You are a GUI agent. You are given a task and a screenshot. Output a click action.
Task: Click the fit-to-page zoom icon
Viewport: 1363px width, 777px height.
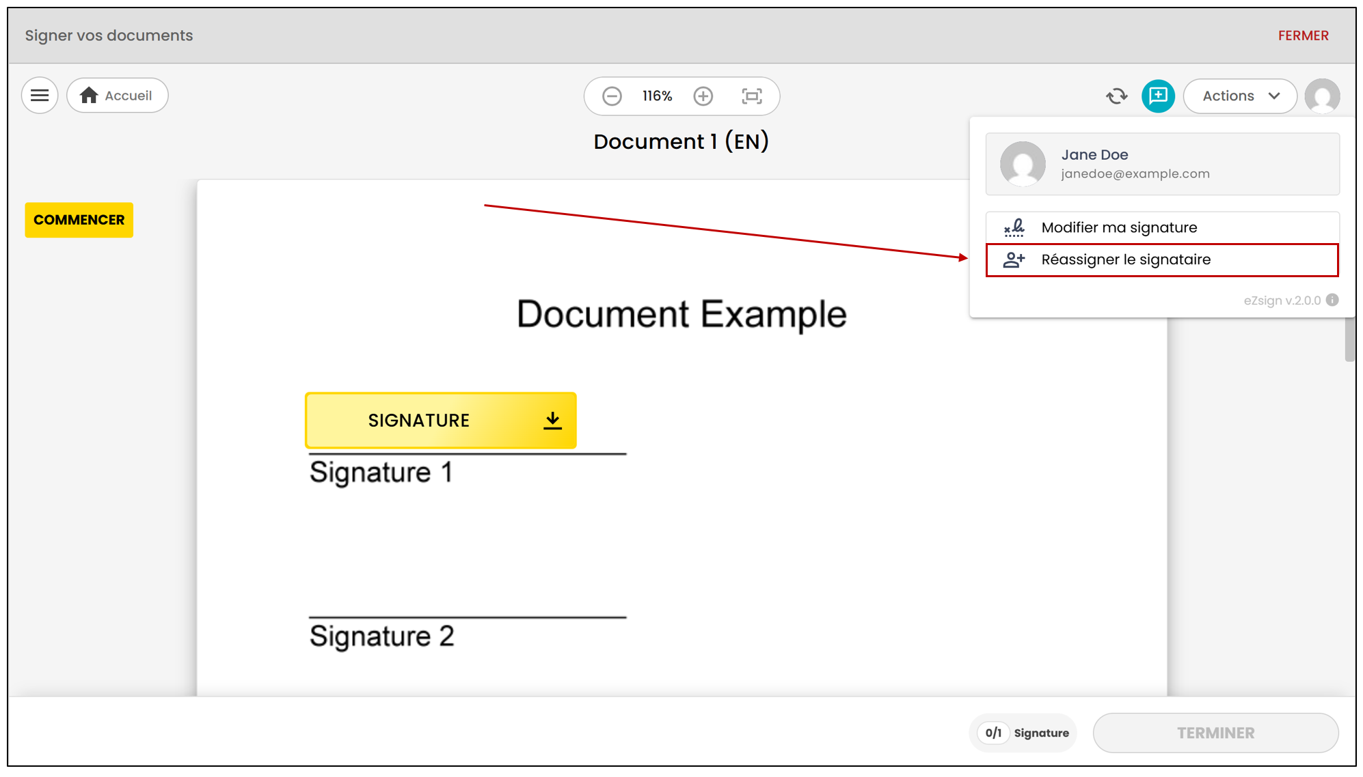tap(751, 96)
